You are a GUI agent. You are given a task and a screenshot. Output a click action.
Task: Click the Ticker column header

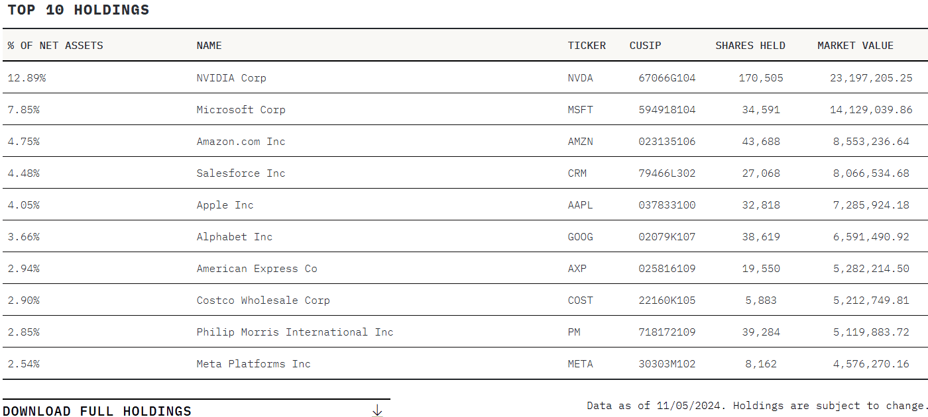point(587,46)
